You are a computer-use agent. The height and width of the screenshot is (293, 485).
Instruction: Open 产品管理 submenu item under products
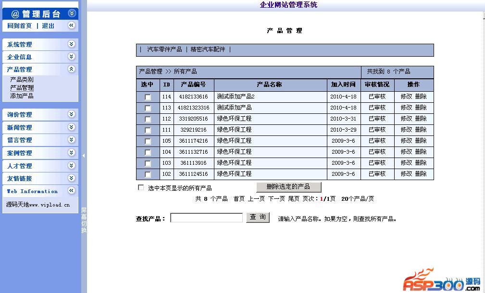point(22,88)
